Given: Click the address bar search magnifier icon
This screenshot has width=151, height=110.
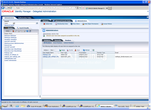Looking at the screenshot, I should coord(75,8).
